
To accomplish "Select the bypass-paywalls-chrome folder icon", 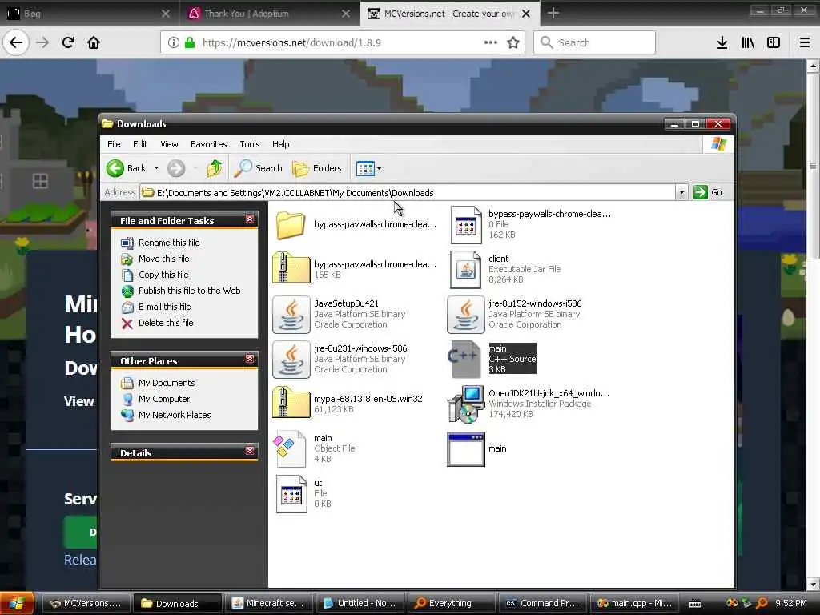I will 291,225.
